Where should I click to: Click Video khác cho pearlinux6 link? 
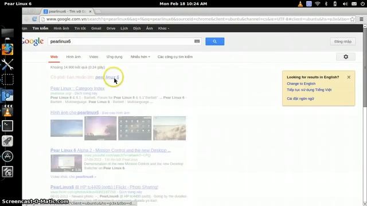point(73,177)
